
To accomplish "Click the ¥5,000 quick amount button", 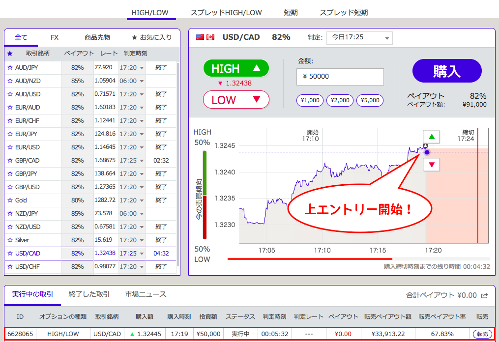I will pos(370,100).
